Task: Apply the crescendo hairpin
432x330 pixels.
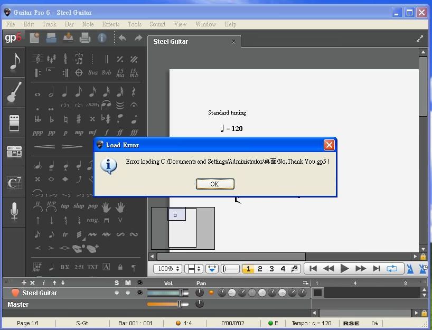Action: tap(45, 146)
